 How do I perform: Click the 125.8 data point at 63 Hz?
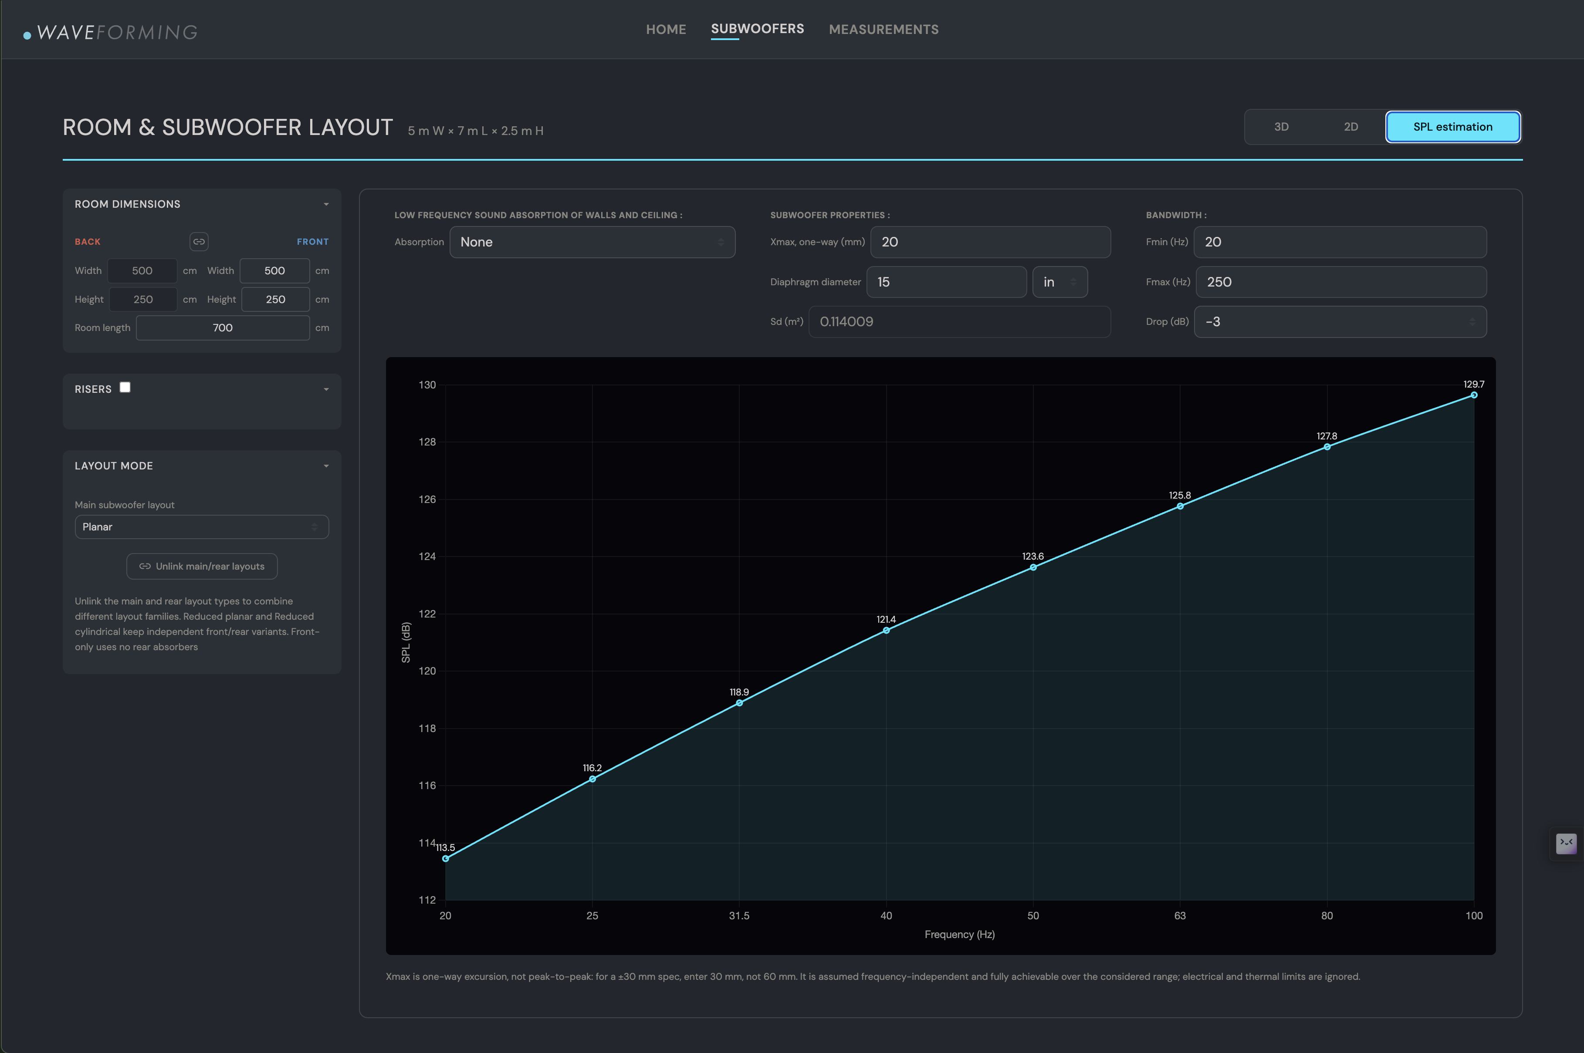[x=1180, y=506]
